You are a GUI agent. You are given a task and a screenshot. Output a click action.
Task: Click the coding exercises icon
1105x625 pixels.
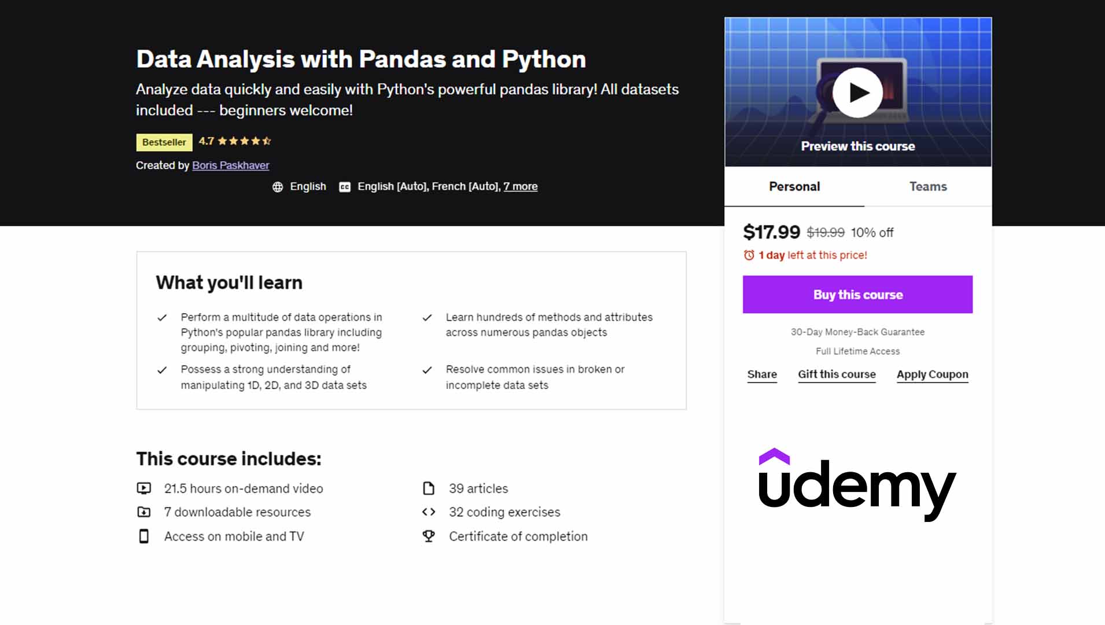(x=430, y=512)
